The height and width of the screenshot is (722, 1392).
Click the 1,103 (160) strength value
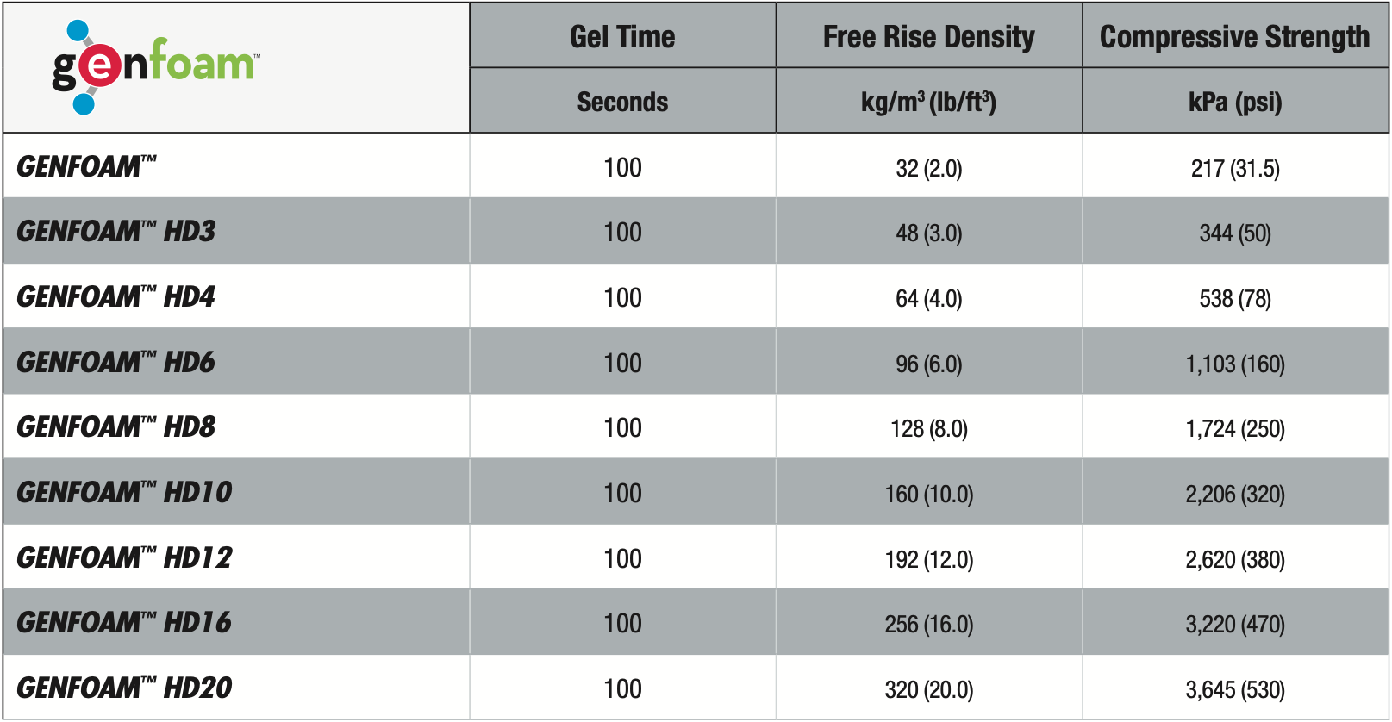click(x=1235, y=364)
